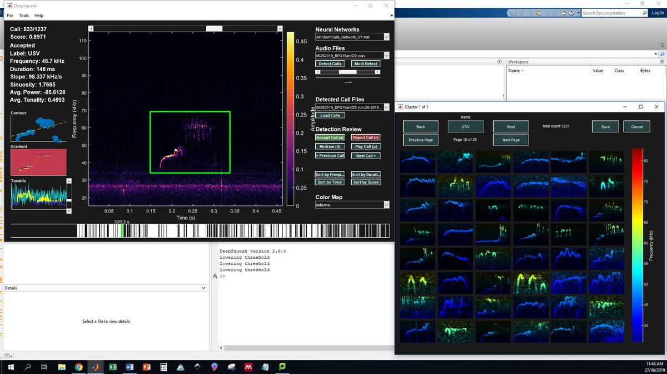Open Excel from the taskbar
This screenshot has height=374, width=667.
tap(112, 367)
